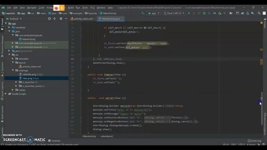Collapse the app module node

pos(6,23)
